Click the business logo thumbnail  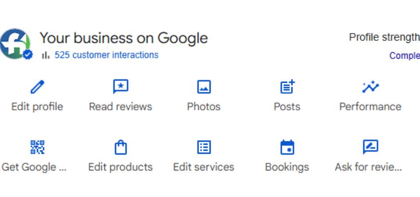[15, 43]
